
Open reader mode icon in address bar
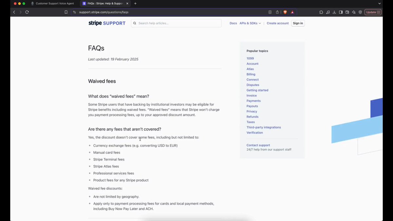[270, 12]
